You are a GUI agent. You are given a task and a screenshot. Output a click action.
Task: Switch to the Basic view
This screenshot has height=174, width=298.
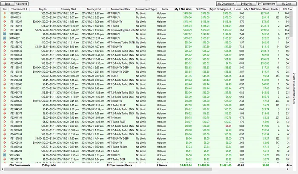pos(8,3)
